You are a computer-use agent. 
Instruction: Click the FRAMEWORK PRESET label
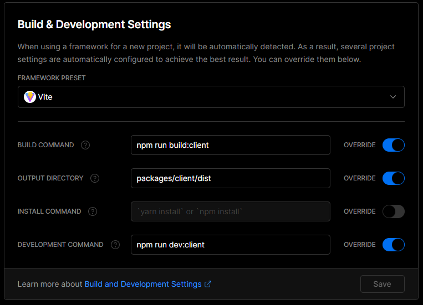52,78
